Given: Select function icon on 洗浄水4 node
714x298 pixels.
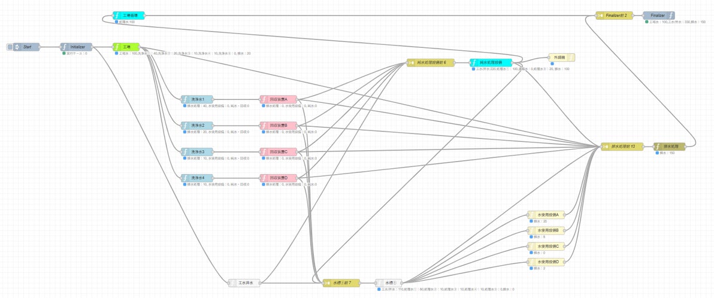Looking at the screenshot, I should tap(185, 178).
